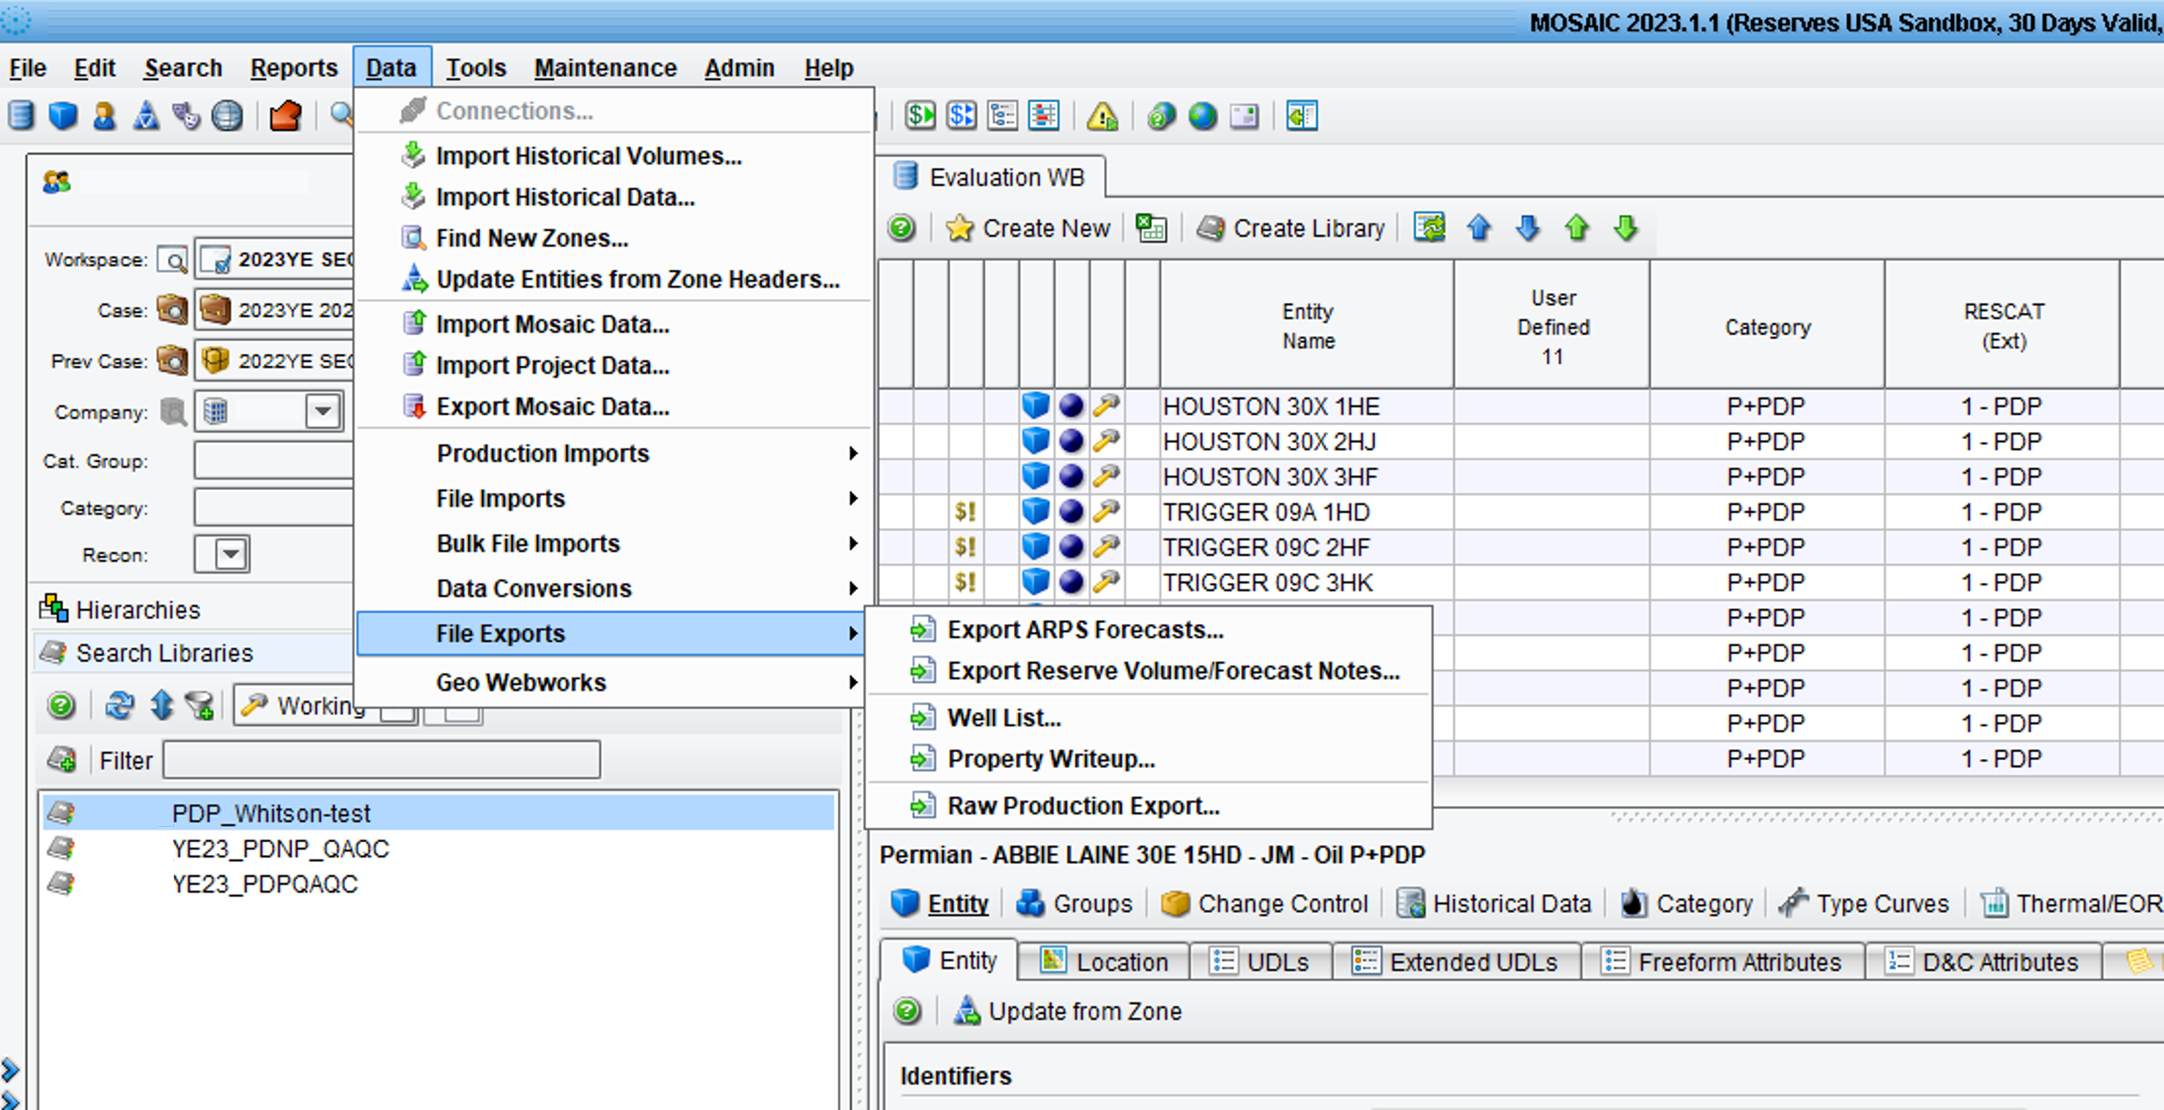2164x1110 pixels.
Task: Click in the Filter input field
Action: [382, 760]
